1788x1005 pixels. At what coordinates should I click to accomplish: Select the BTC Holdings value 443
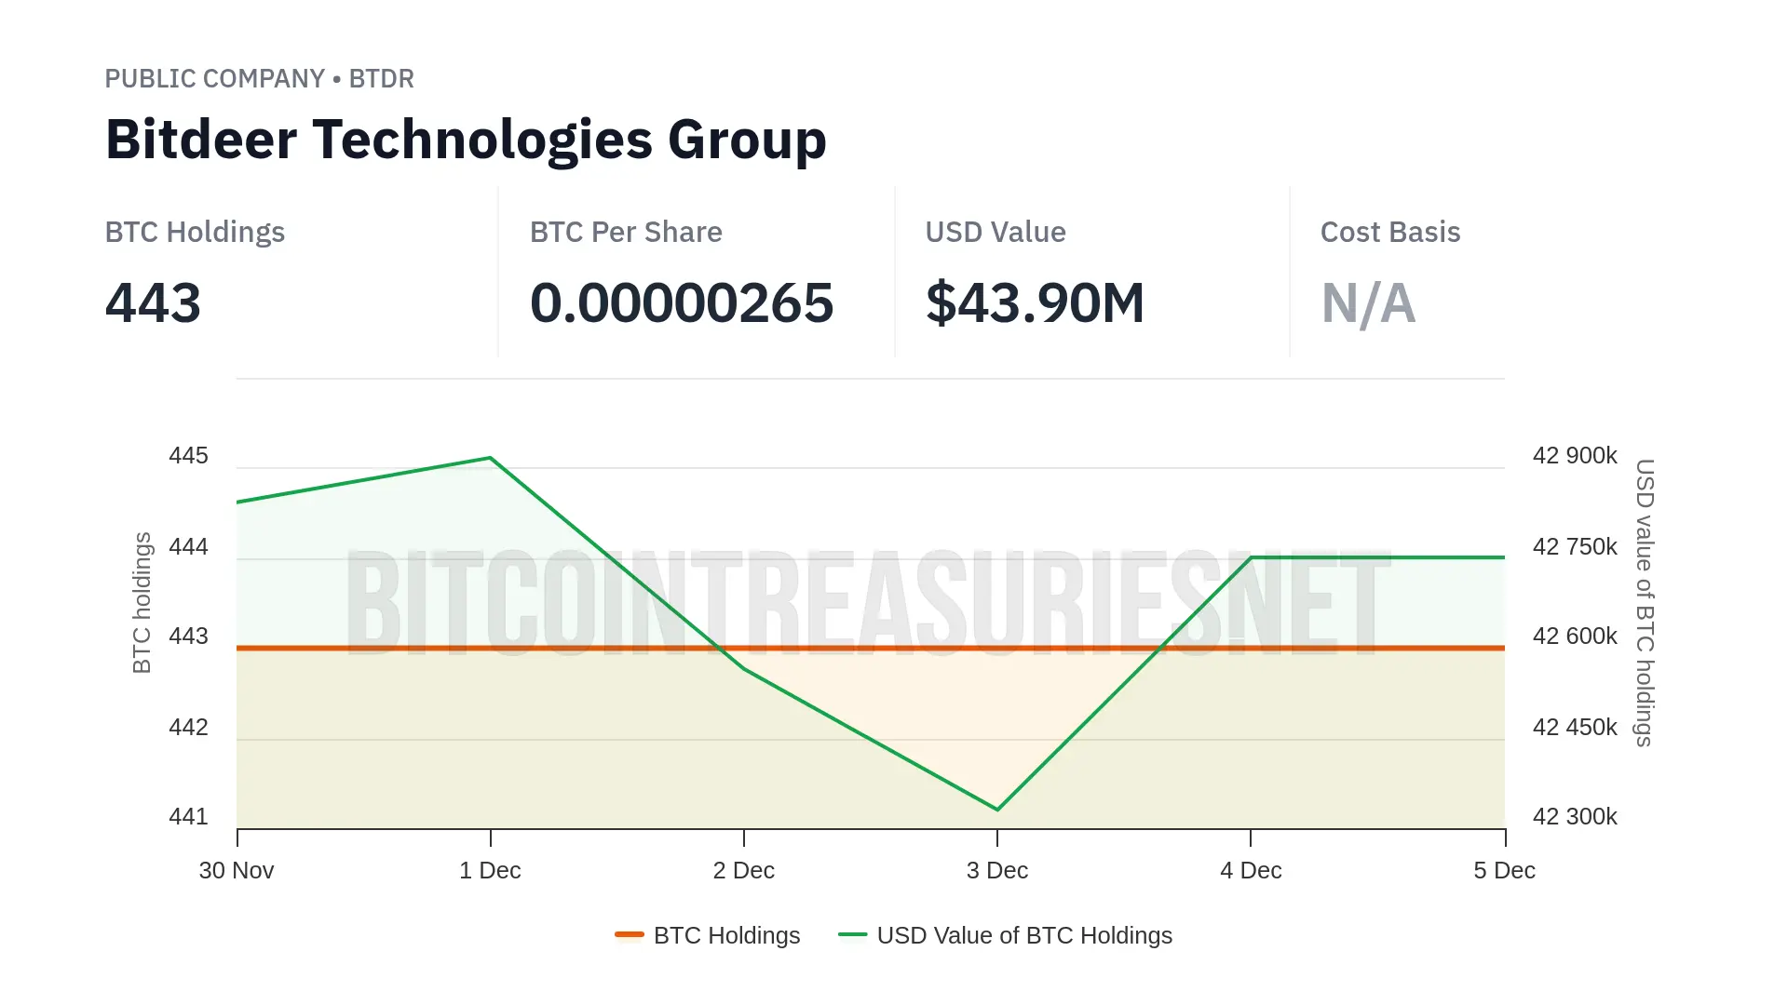click(153, 303)
